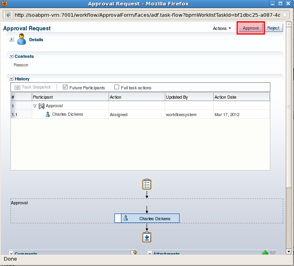Click the 'Approval Request' page heading
The image size is (294, 266).
pos(27,28)
